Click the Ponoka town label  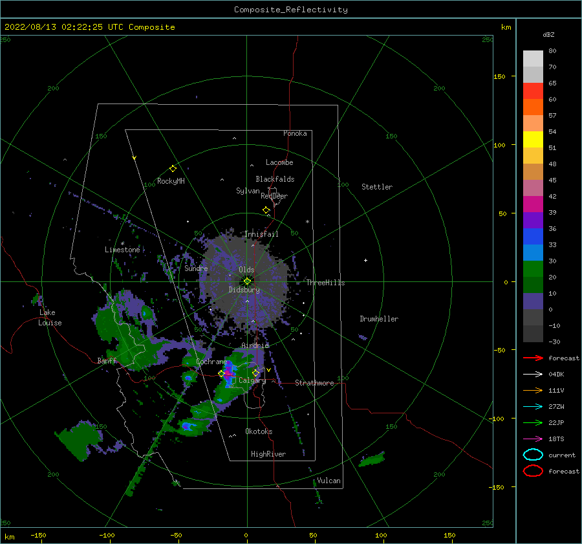(295, 133)
